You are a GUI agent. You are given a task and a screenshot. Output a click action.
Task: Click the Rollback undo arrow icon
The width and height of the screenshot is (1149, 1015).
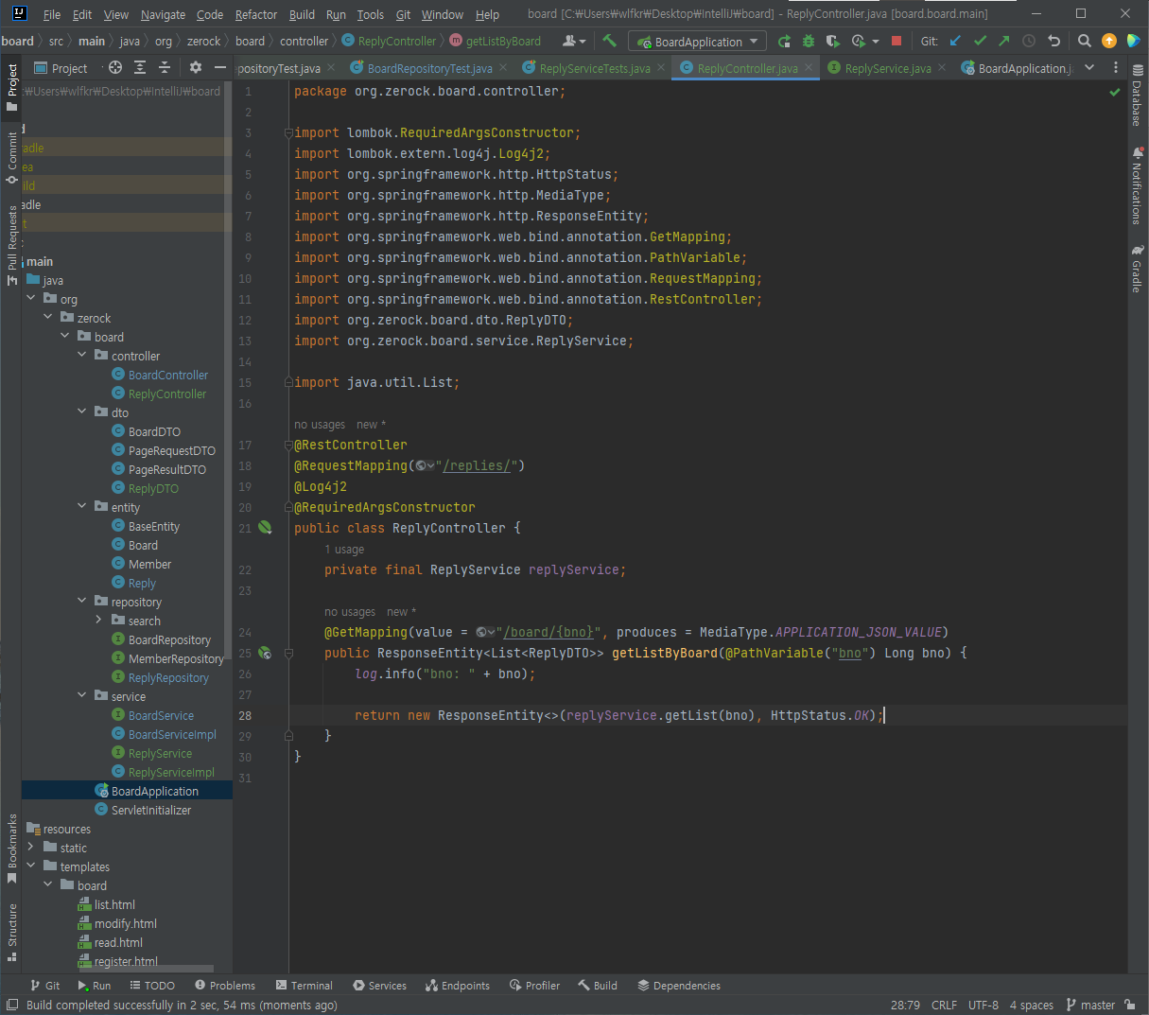(1054, 41)
